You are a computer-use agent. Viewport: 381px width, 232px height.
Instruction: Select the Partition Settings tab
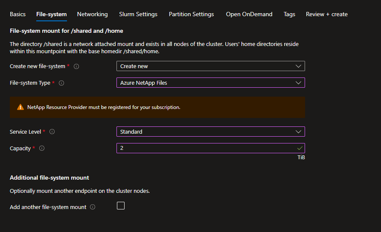pos(191,14)
